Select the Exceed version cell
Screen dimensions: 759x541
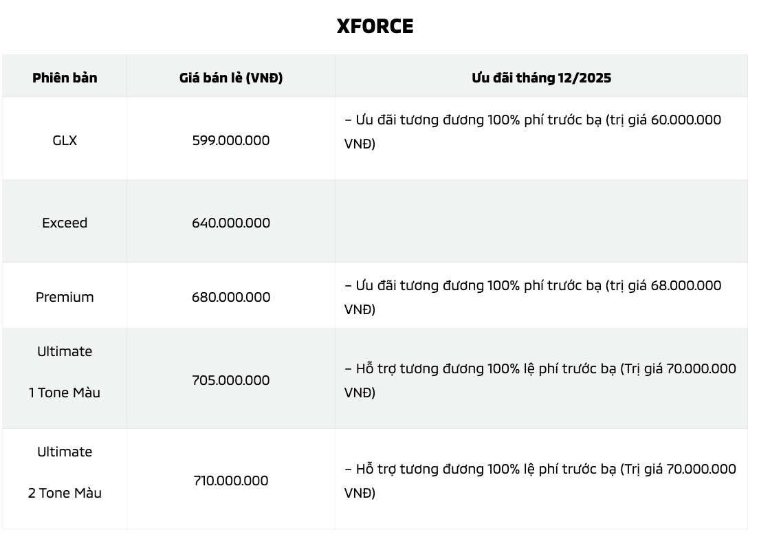pos(65,223)
